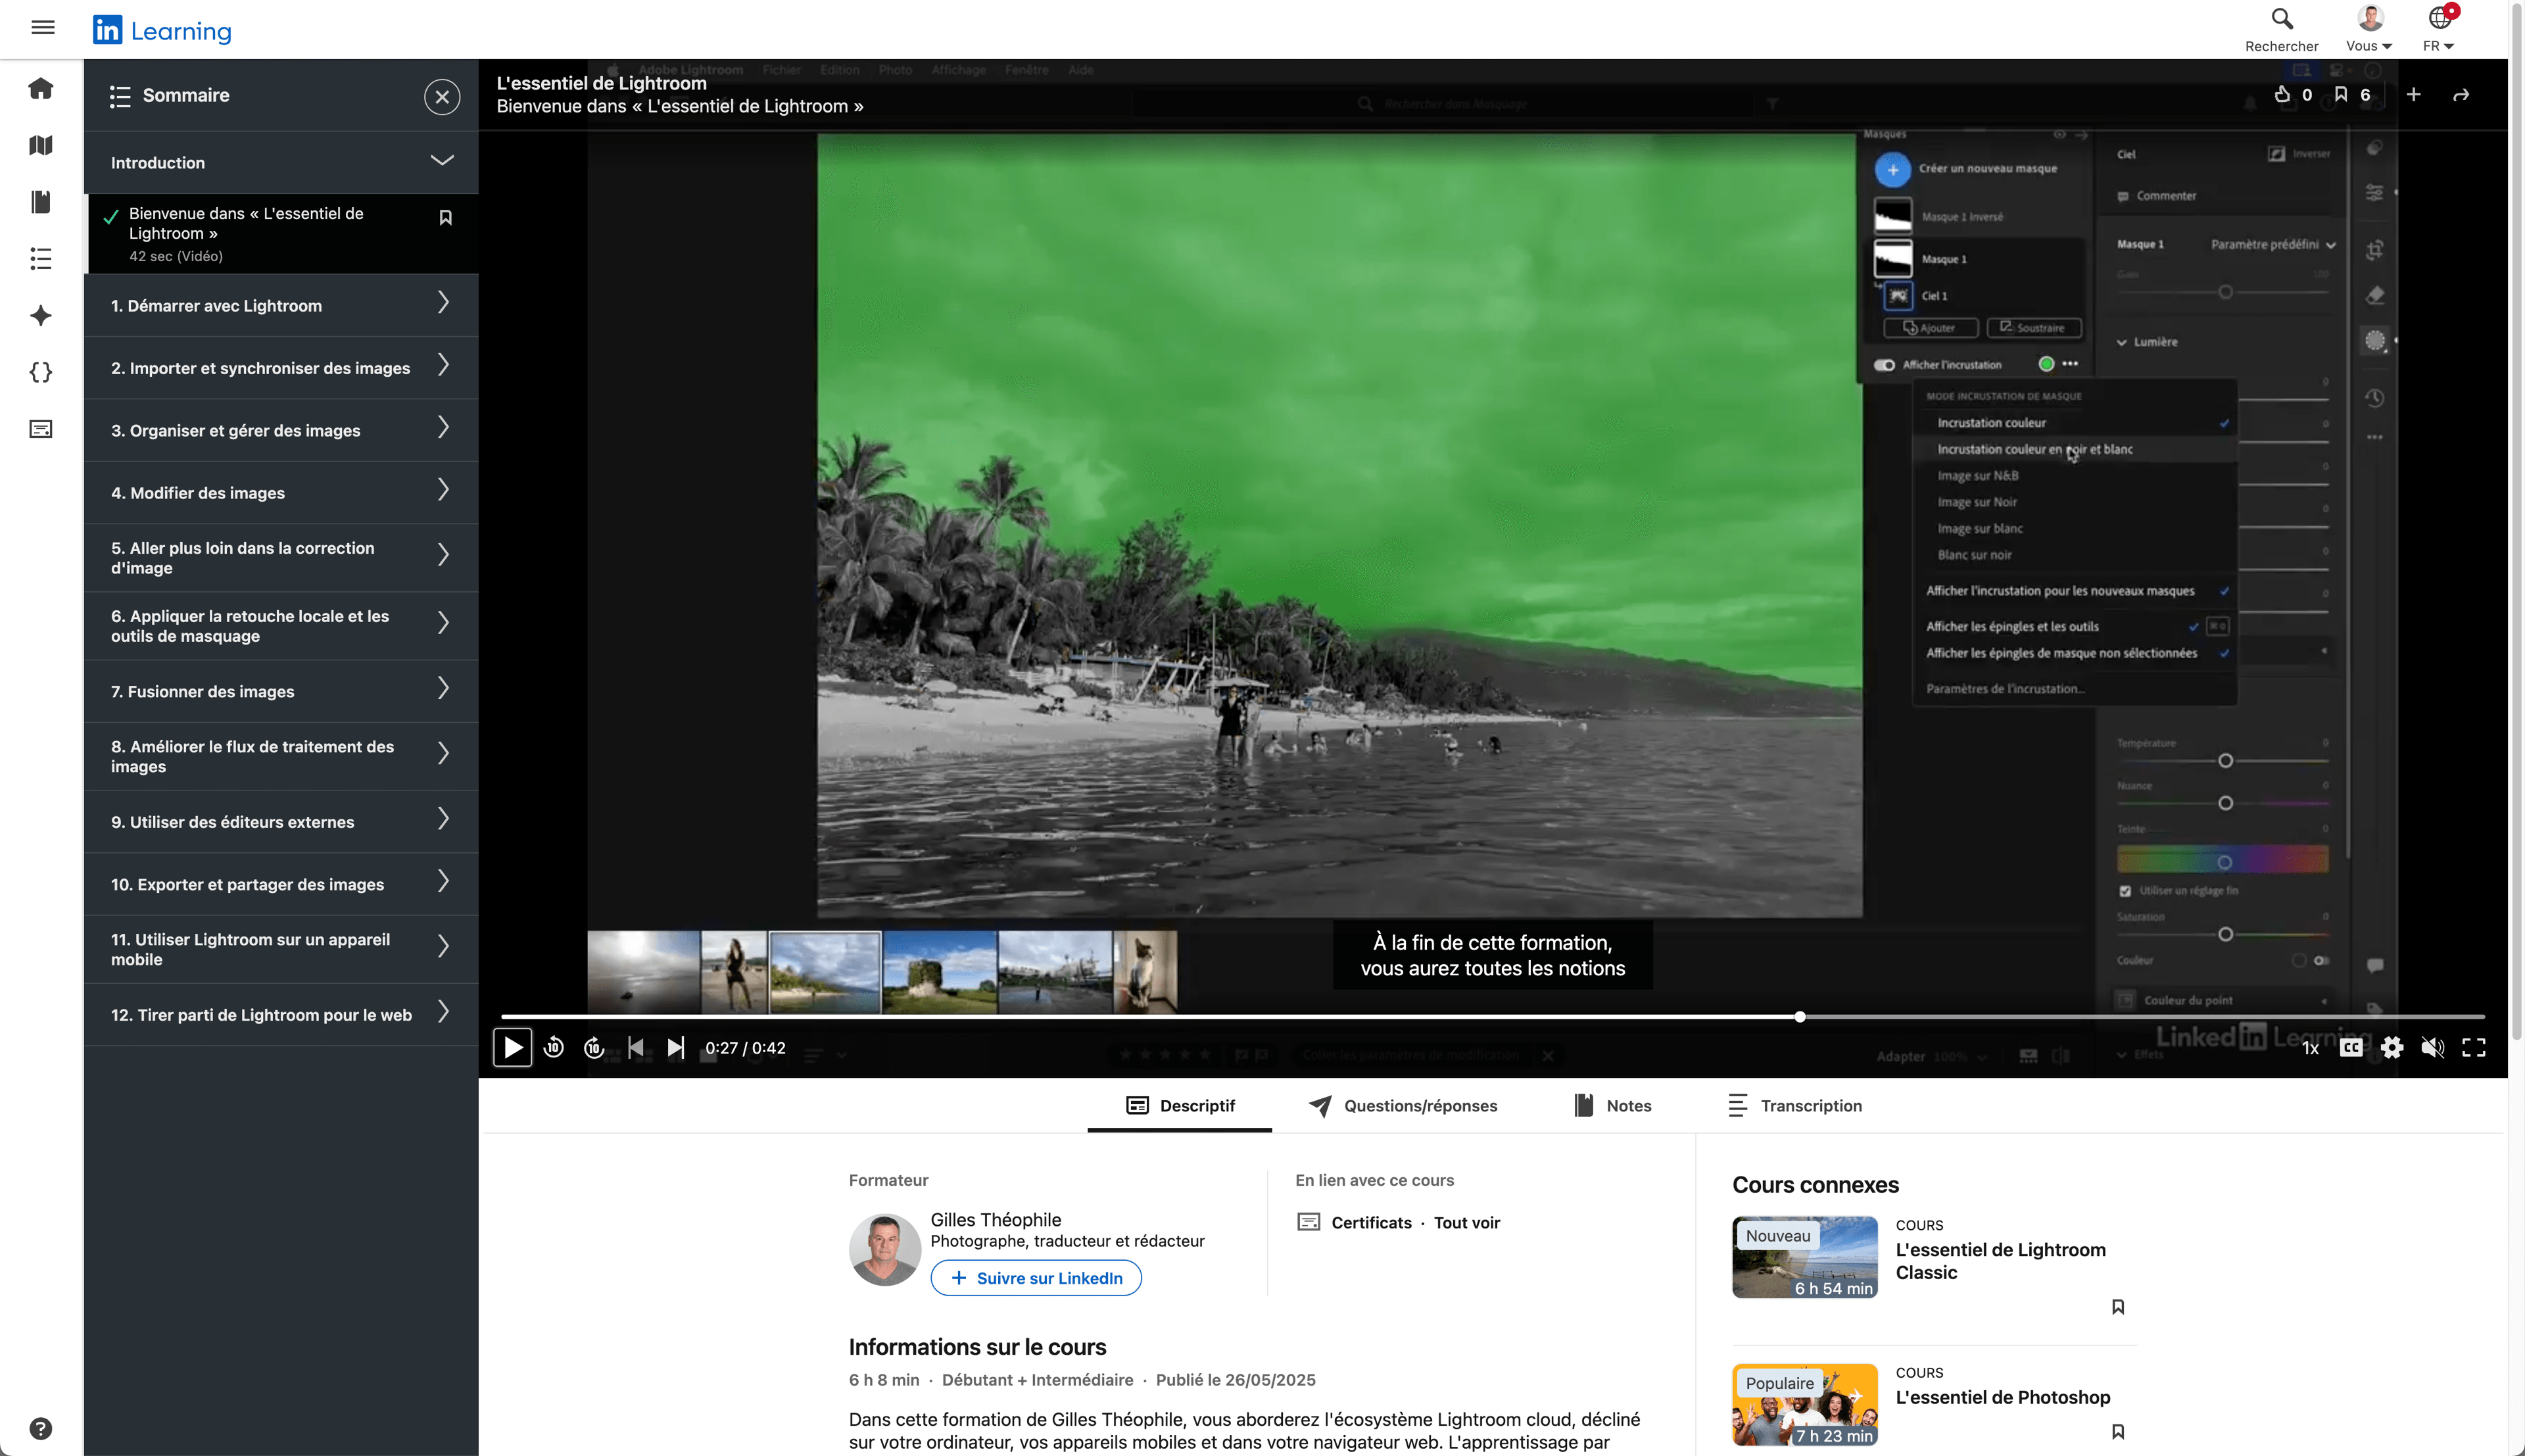Click the LinkedIn Learning logo
Screen dimensions: 2525x1456
click(162, 30)
